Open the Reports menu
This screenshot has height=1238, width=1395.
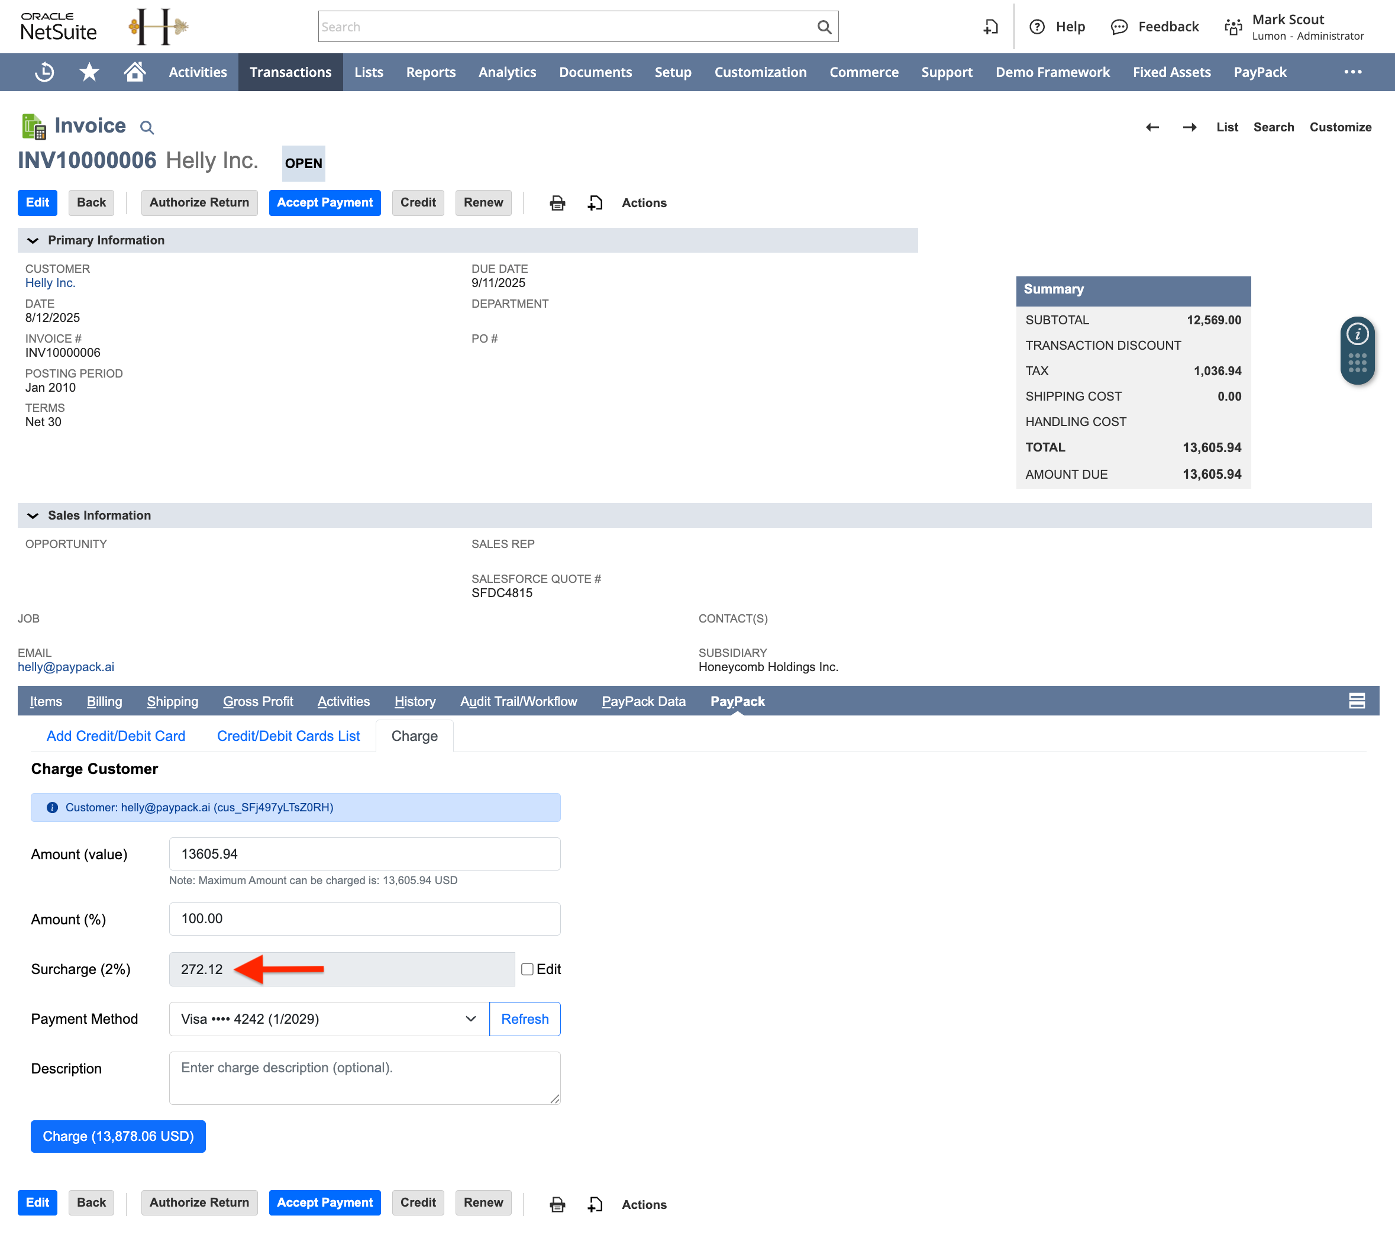431,72
